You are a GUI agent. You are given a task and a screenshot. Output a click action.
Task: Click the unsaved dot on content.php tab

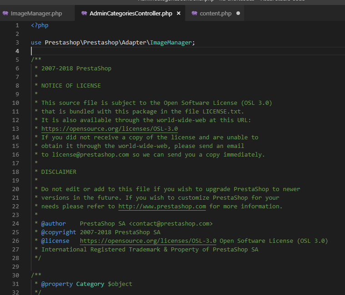(x=238, y=14)
